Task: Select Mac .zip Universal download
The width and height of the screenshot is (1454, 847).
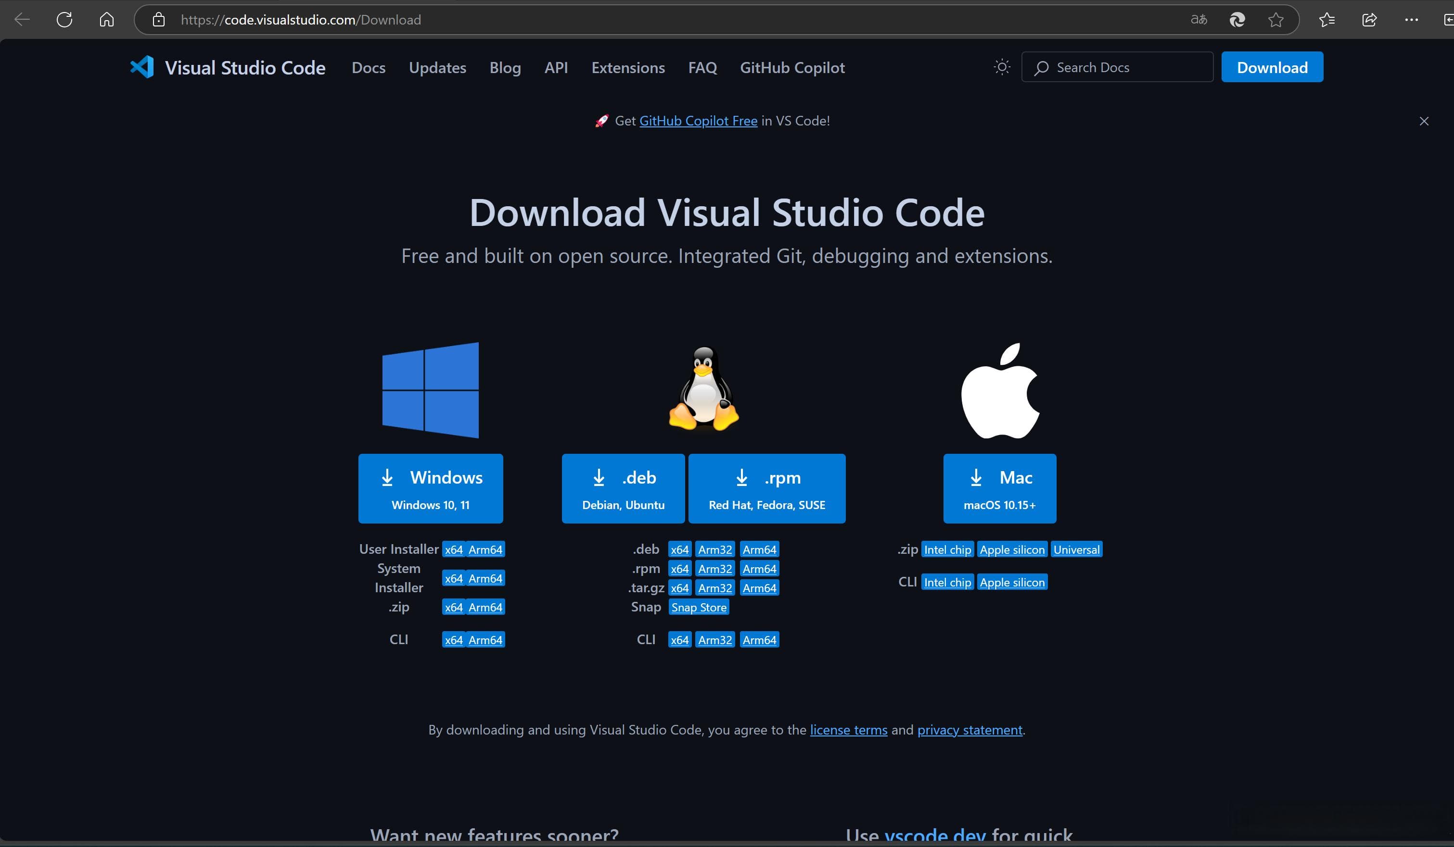Action: tap(1077, 549)
